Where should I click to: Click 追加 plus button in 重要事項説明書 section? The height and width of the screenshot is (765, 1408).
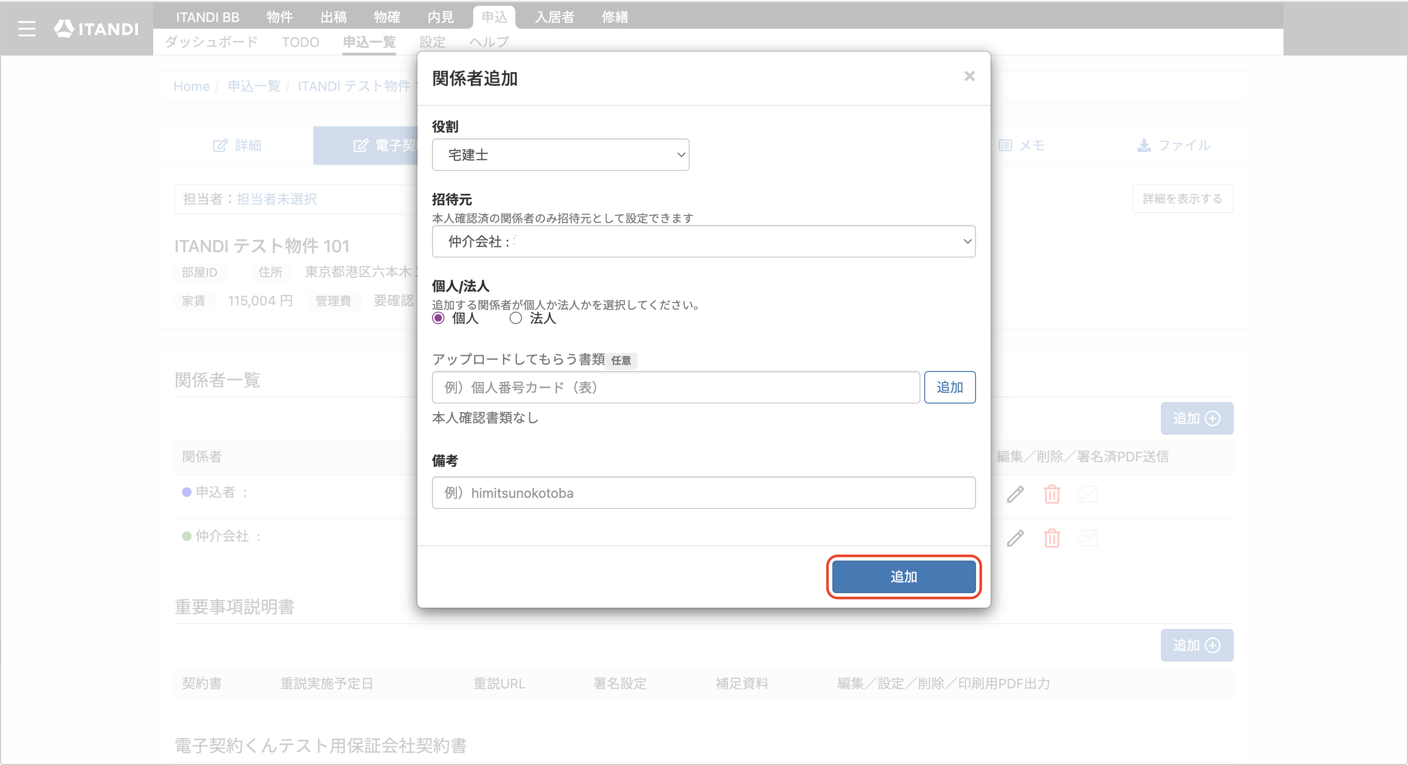(1196, 645)
